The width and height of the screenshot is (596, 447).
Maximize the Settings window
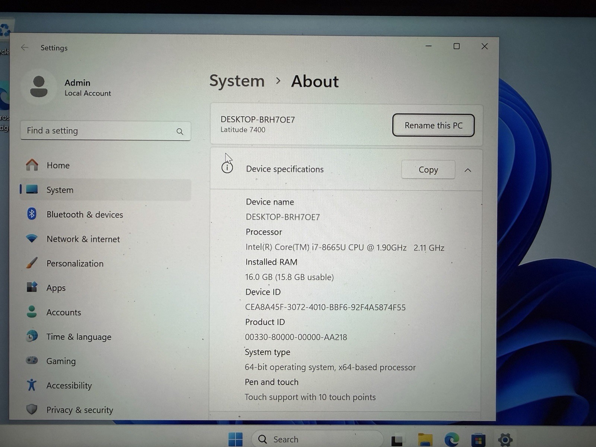(456, 46)
